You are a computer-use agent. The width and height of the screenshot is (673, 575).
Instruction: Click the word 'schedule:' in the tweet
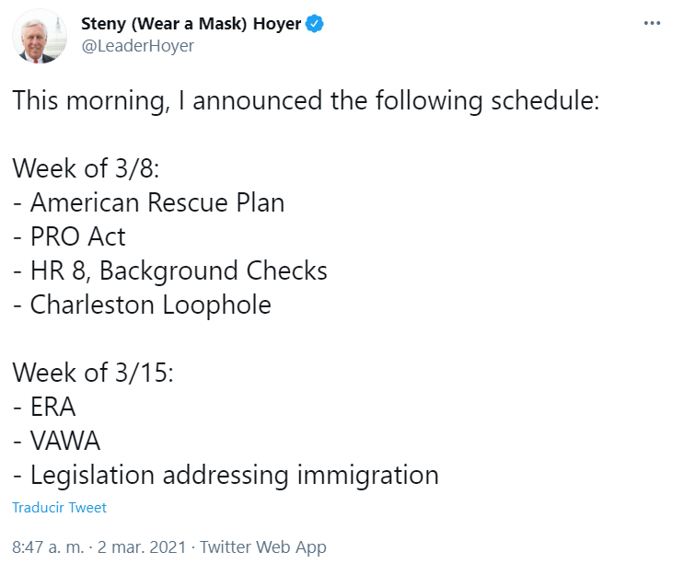coord(545,100)
